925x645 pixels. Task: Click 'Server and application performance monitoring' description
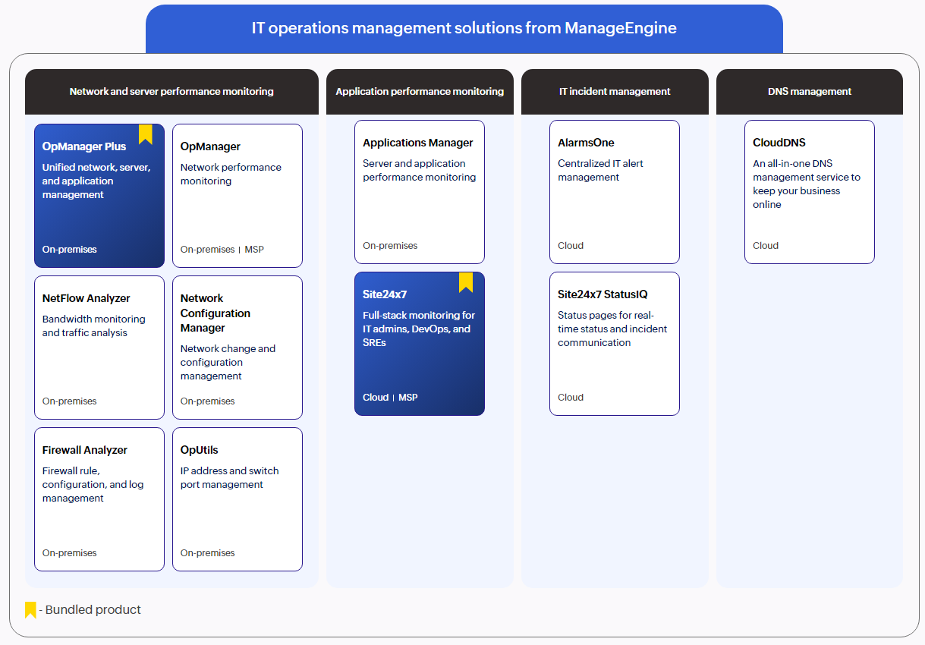(x=420, y=171)
